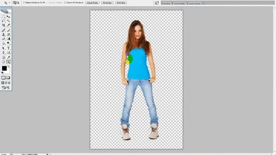
Task: Select the Zoom tool in toolbox
Action: 8,62
